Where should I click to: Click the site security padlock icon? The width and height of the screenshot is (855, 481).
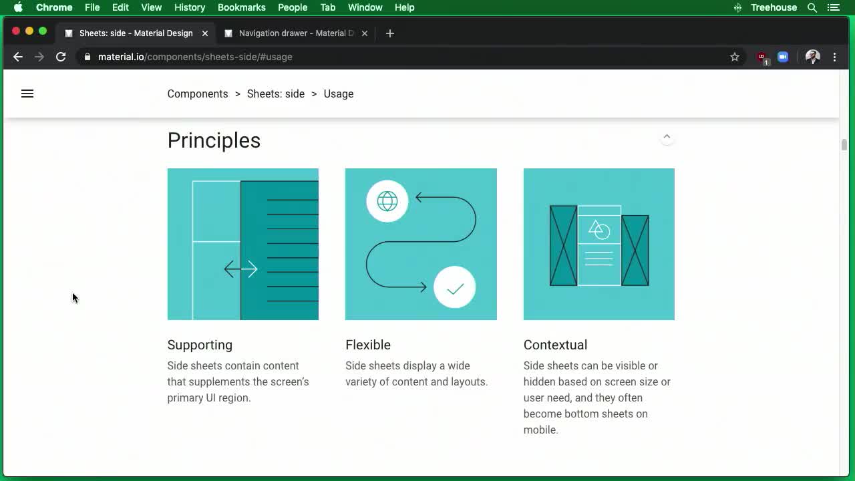coord(87,57)
